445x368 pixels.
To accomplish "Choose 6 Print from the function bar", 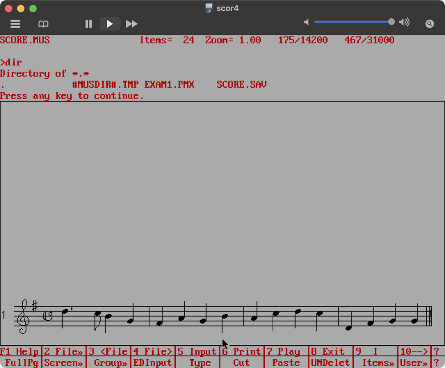I will 242,352.
